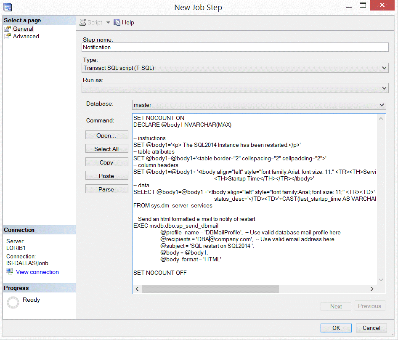Click the 'SET NOCOUNT ON' line

[159, 118]
